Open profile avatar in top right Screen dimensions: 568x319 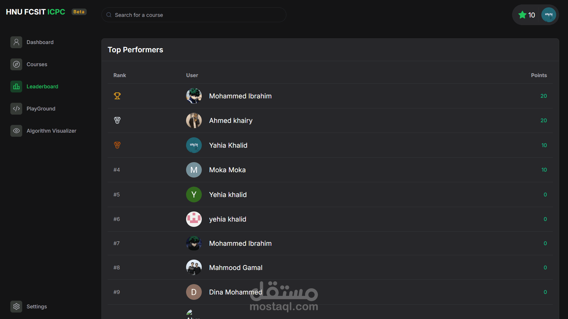point(548,15)
